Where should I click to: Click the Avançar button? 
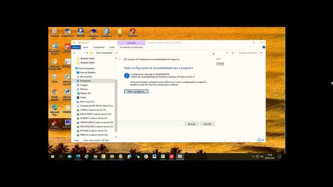pos(192,124)
